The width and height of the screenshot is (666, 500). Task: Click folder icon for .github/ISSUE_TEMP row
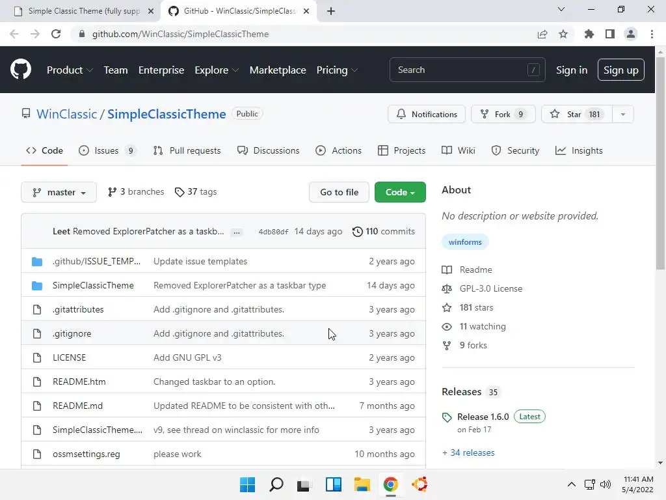point(37,262)
